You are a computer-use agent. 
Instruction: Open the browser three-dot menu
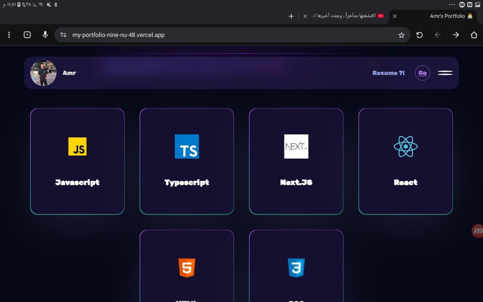point(9,35)
